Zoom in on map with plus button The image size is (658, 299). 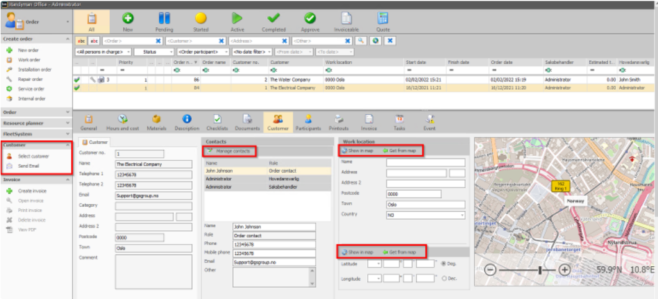565,270
